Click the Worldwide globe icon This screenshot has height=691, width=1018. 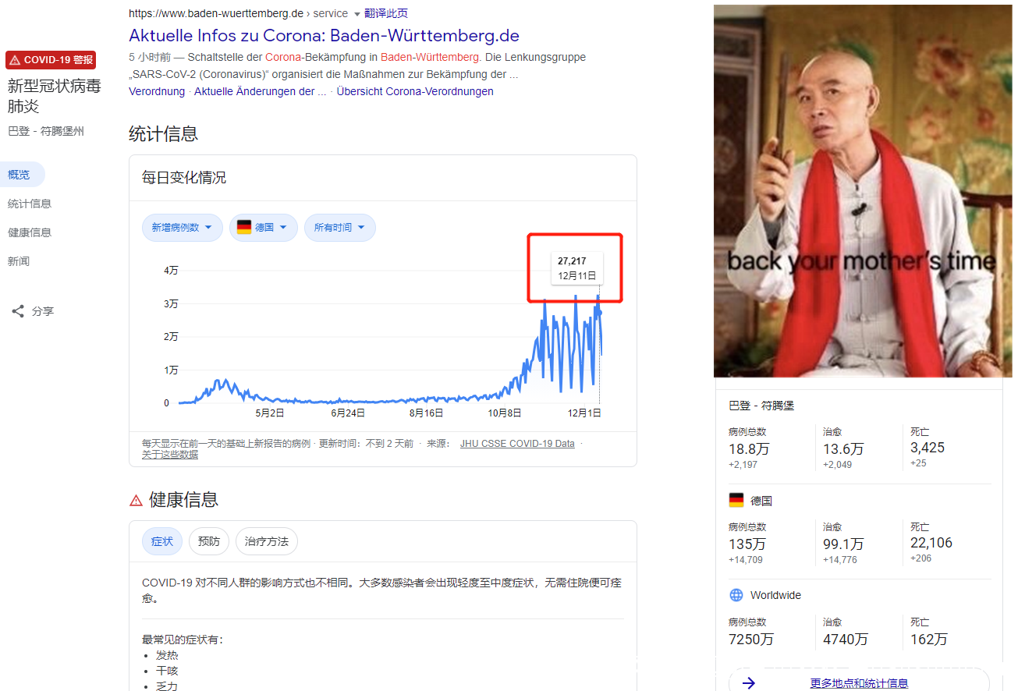pos(736,595)
